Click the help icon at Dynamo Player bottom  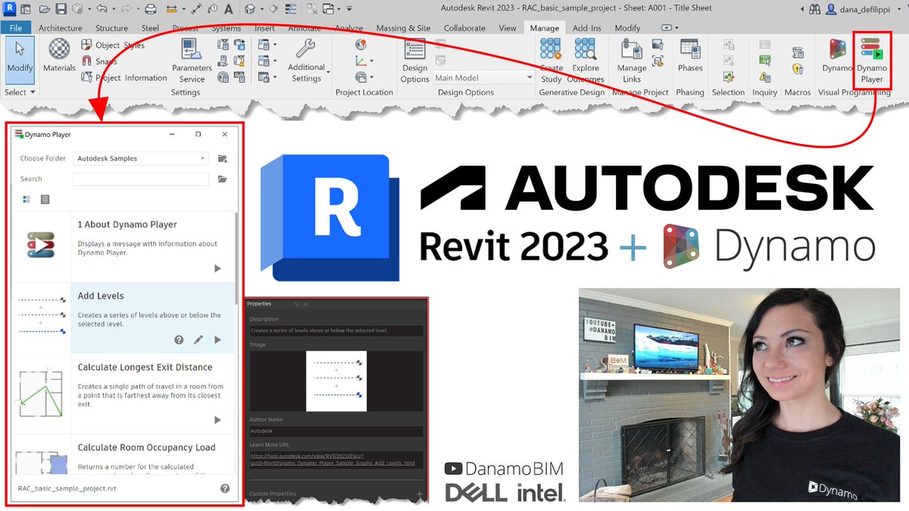point(225,488)
